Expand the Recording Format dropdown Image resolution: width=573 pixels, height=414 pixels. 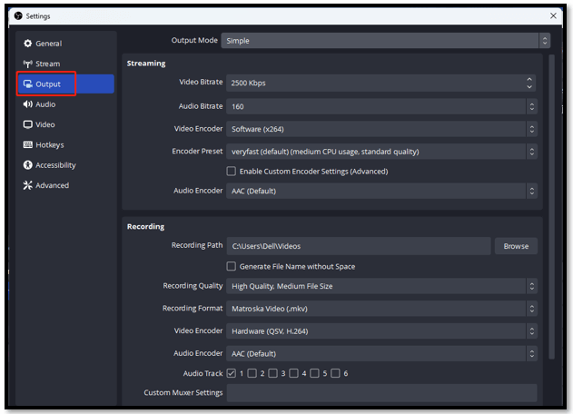(381, 309)
